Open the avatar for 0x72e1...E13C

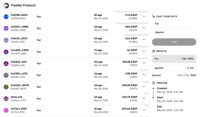pyautogui.click(x=6, y=110)
